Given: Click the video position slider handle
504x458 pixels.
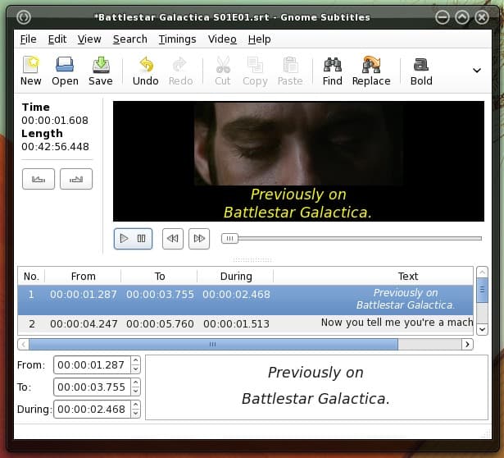Looking at the screenshot, I should click(229, 239).
